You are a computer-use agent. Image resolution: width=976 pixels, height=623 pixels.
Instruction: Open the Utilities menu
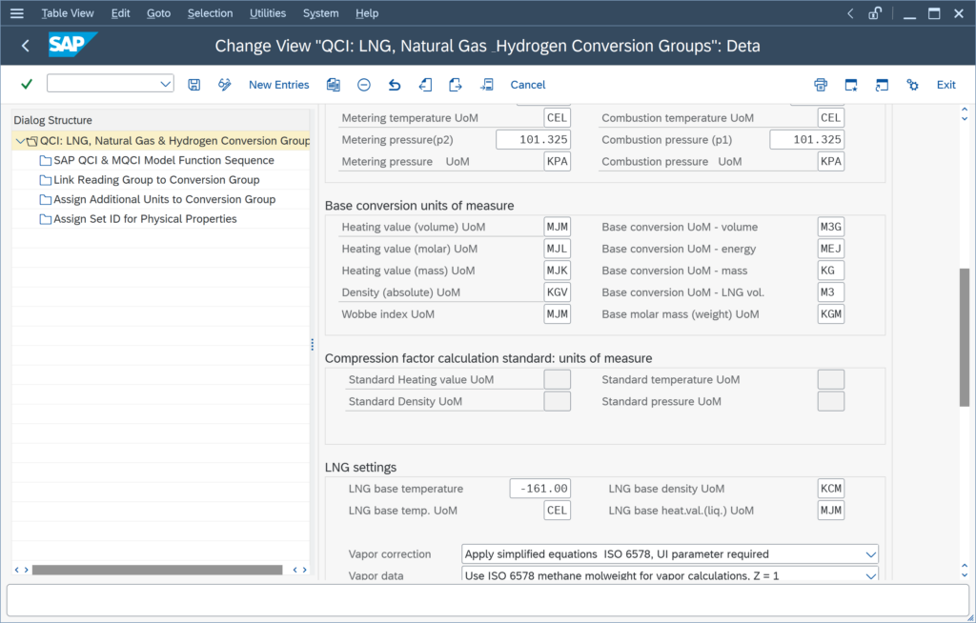click(x=268, y=13)
